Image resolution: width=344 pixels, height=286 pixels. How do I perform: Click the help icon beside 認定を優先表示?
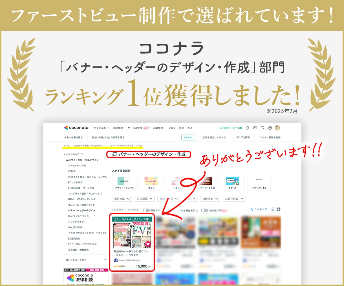tap(197, 210)
